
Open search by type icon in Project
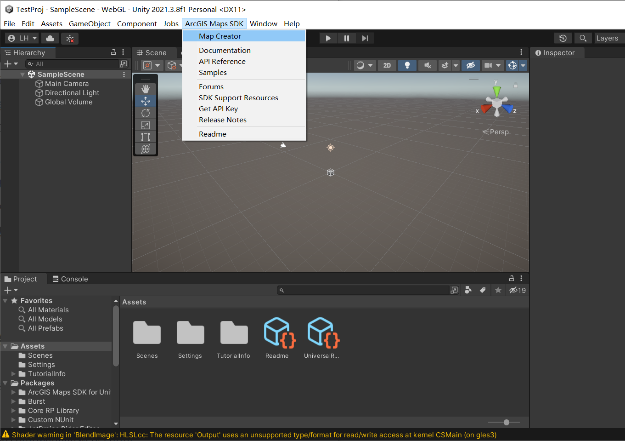coord(468,290)
